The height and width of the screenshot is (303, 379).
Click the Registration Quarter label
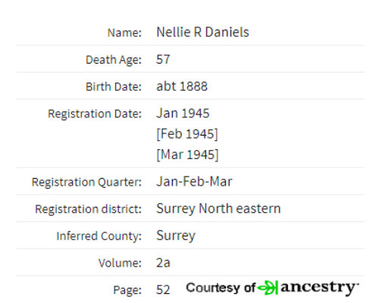pos(86,183)
